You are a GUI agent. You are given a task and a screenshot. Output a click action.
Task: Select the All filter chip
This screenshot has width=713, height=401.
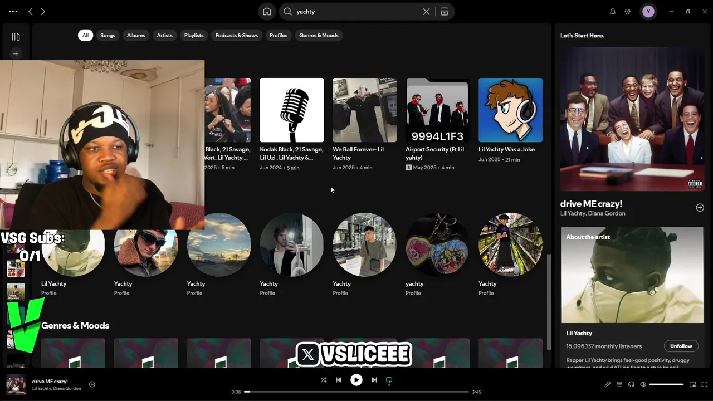85,35
